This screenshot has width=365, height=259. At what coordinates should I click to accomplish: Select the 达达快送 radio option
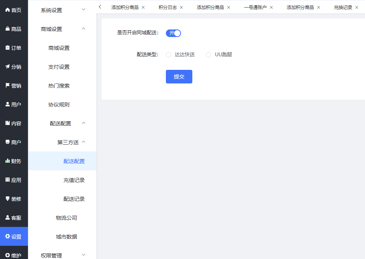[169, 55]
